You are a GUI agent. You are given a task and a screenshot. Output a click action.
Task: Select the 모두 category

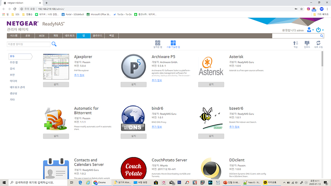tap(20, 56)
